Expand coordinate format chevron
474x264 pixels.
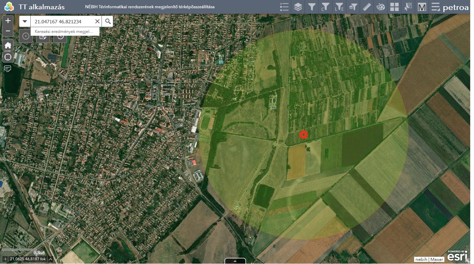[50, 259]
